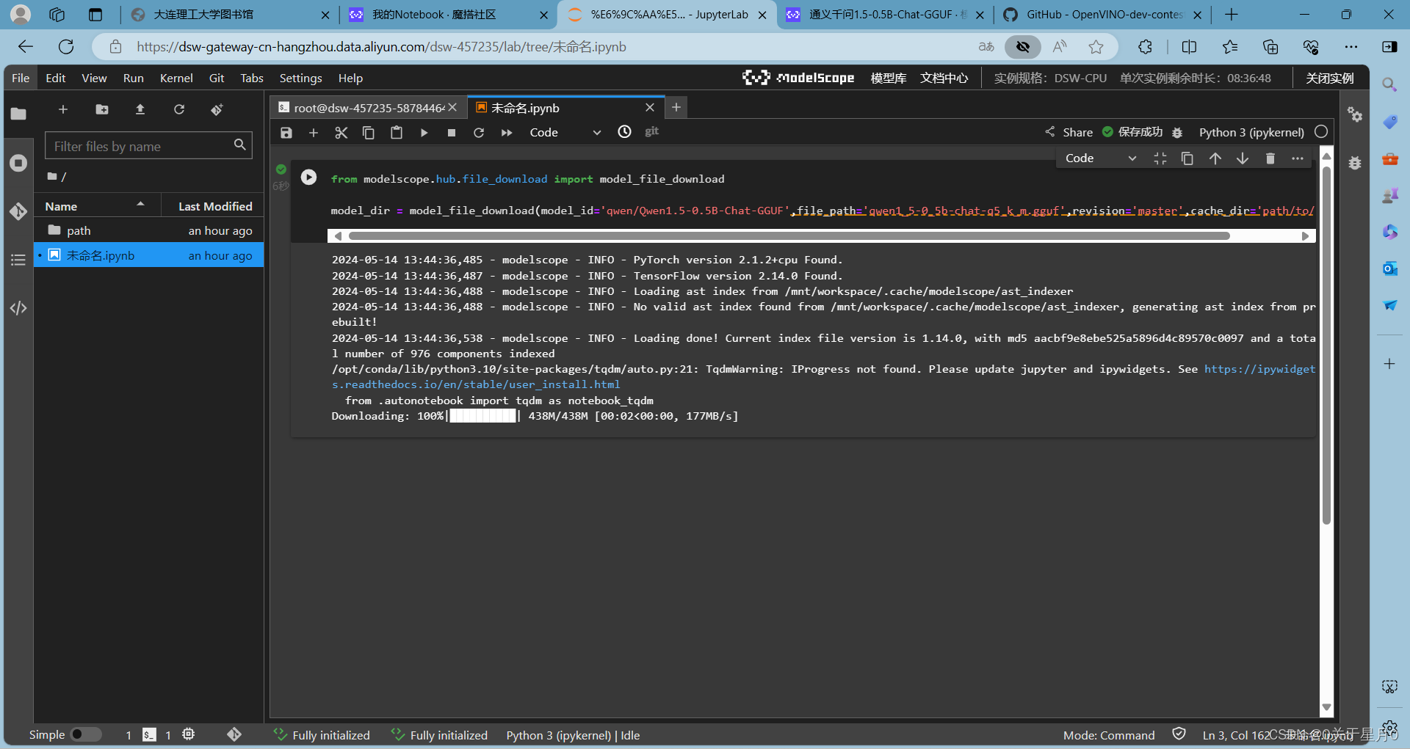Select 未命名.ipynb in the file list
The height and width of the screenshot is (749, 1410).
[149, 255]
